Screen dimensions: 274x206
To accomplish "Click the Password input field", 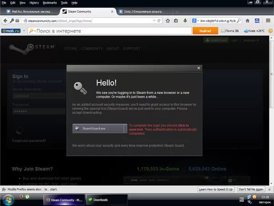I will coord(39,111).
